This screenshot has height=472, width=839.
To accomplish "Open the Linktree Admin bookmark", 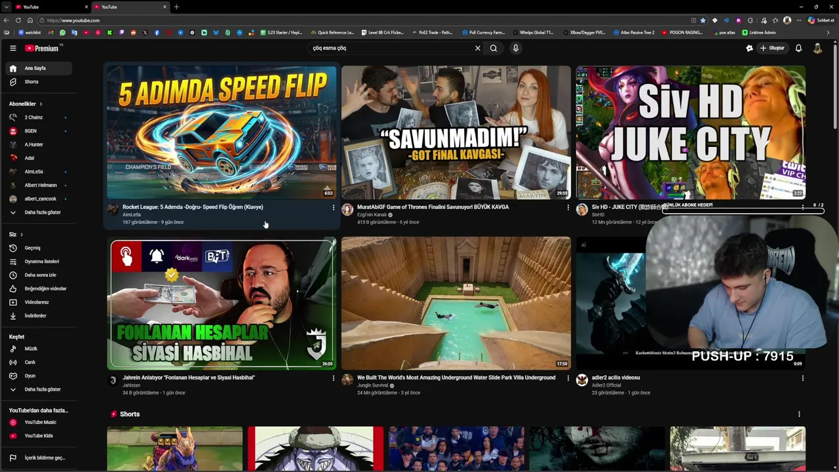I will pyautogui.click(x=759, y=32).
